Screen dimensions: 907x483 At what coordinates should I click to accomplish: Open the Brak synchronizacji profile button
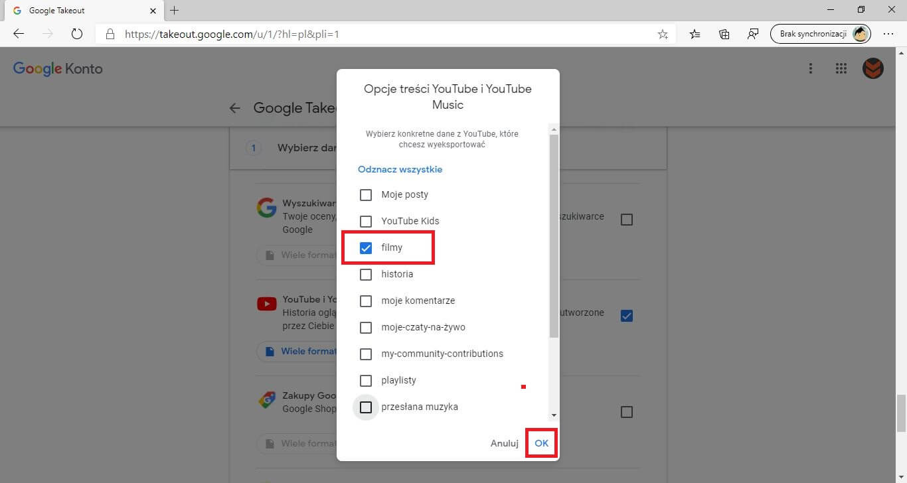pos(821,34)
